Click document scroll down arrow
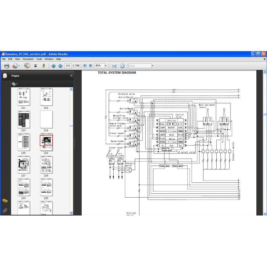267x267 pixels. pos(265,214)
